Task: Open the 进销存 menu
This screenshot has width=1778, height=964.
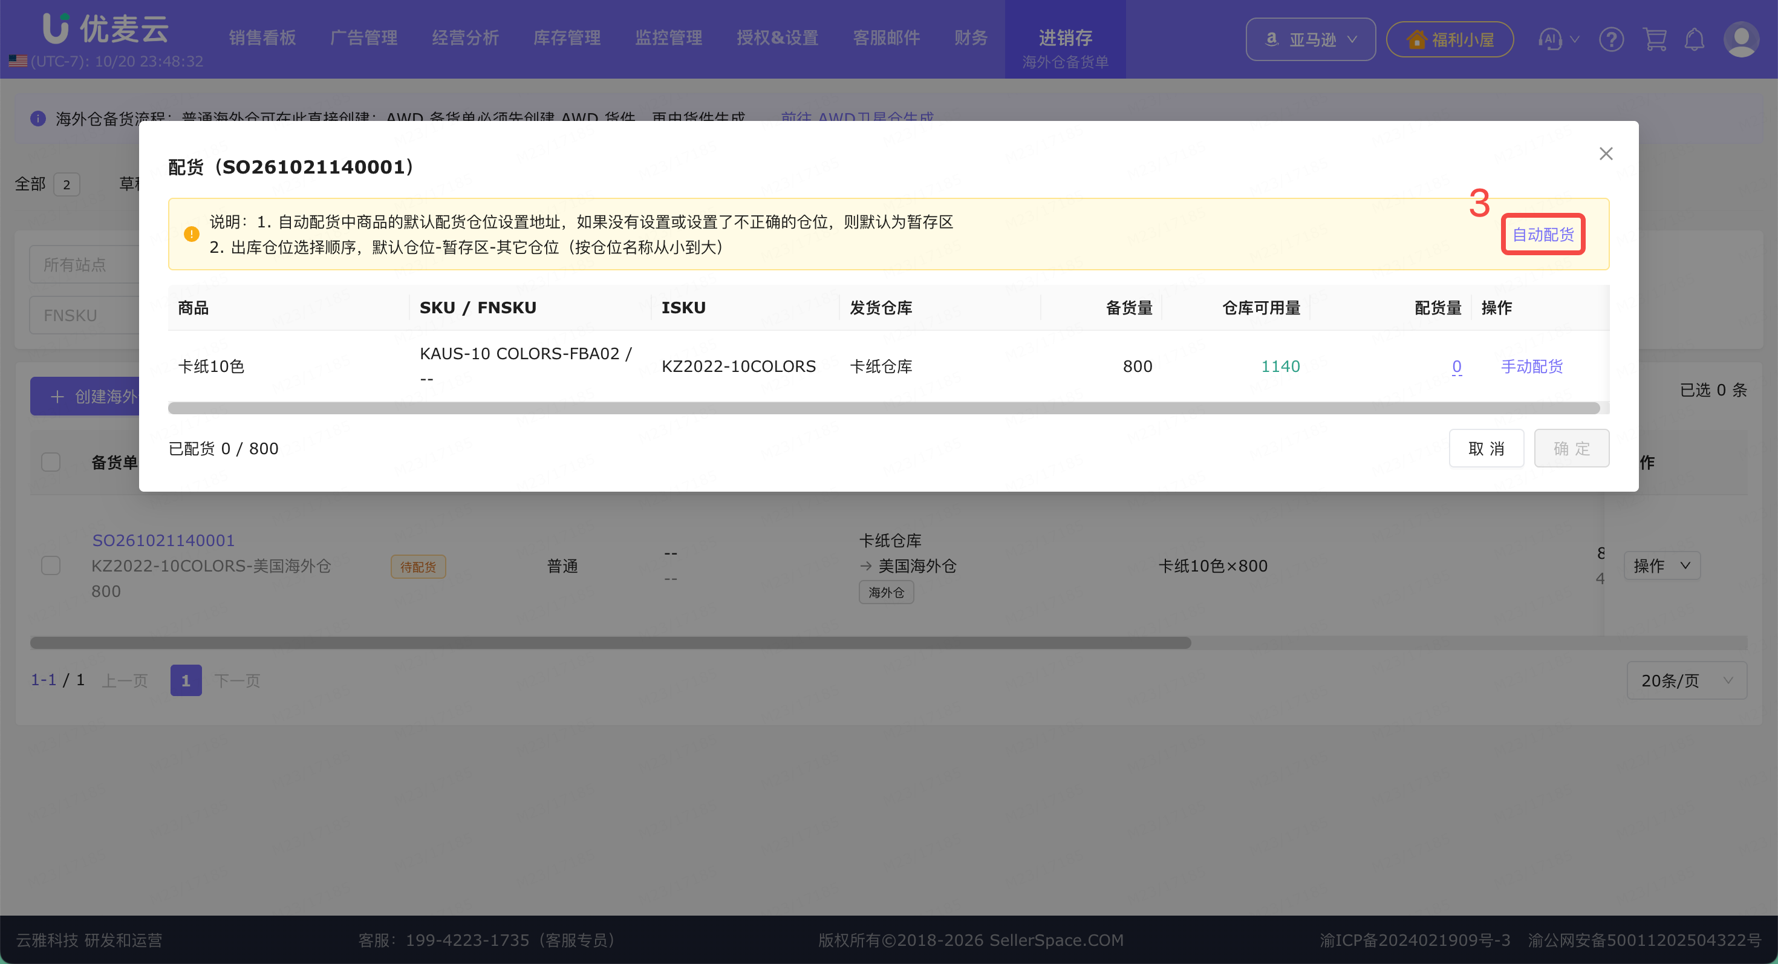Action: click(1065, 38)
